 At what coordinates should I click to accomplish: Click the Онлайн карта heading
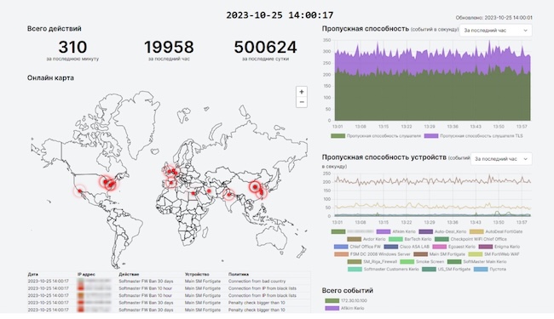(x=50, y=78)
